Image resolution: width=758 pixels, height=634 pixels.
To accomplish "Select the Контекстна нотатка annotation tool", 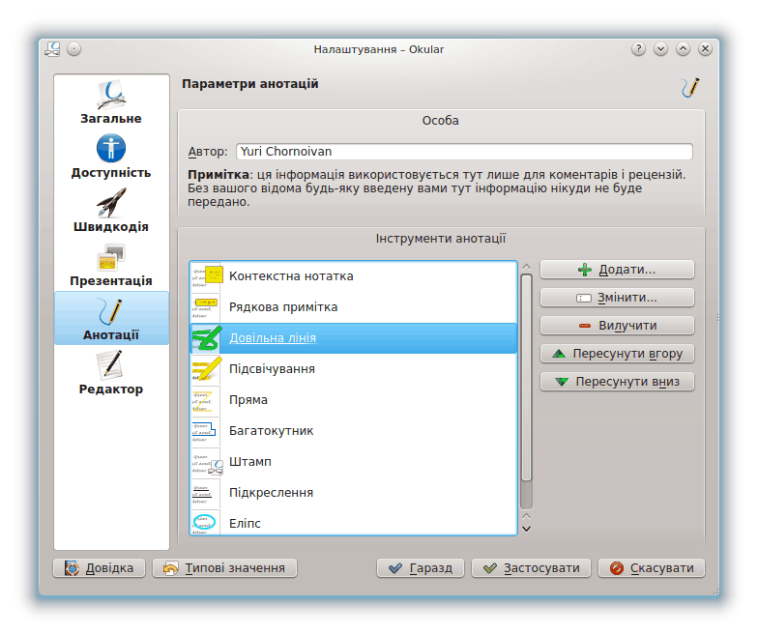I will 290,276.
